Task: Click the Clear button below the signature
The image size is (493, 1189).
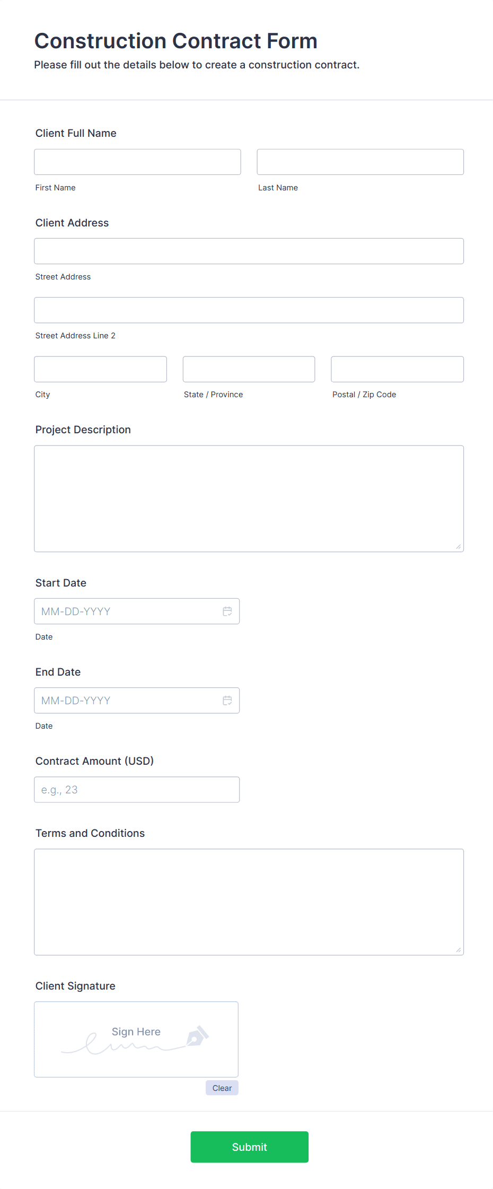Action: [x=222, y=1088]
